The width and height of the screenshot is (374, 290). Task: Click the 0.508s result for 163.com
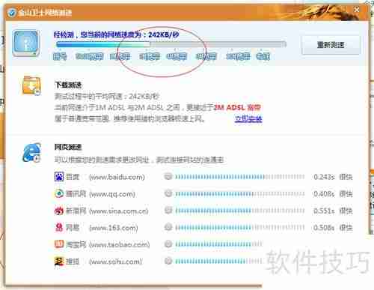(x=324, y=228)
